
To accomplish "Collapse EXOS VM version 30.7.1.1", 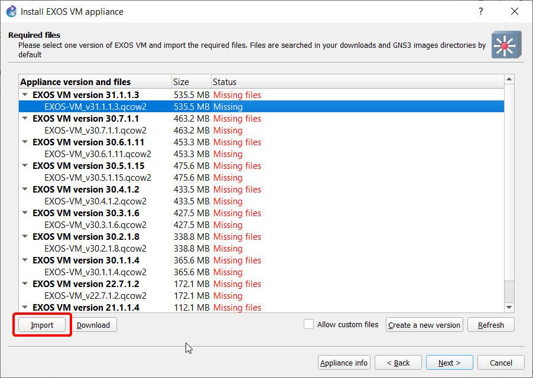I will click(x=25, y=118).
